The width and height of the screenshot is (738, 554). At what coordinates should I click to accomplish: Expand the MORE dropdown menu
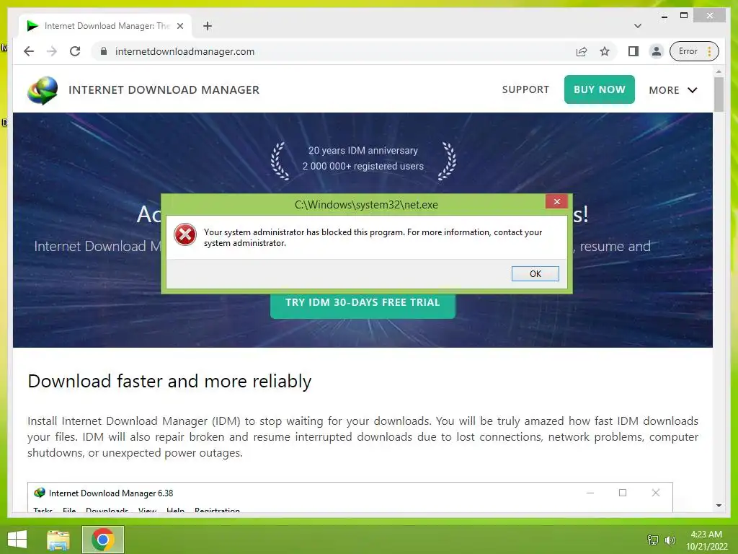[x=672, y=90]
